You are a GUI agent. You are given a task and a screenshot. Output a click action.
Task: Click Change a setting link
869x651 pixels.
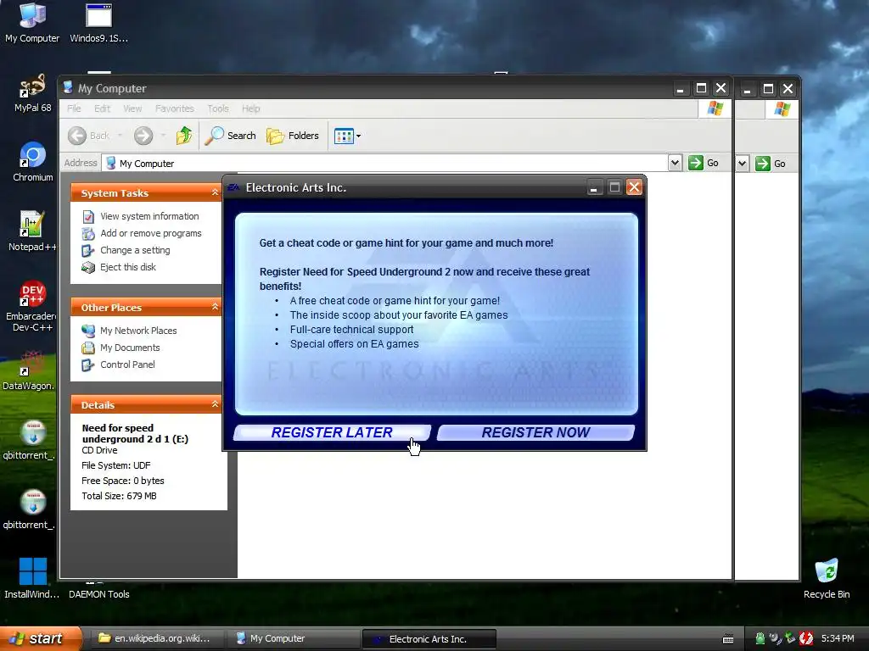pos(135,250)
